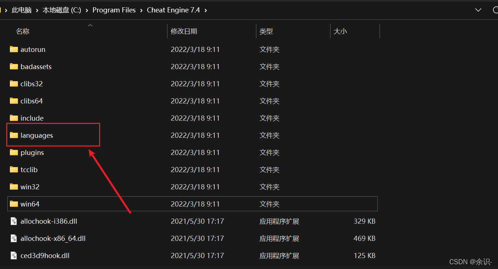Select the tcclib folder icon
The height and width of the screenshot is (269, 498).
click(14, 170)
